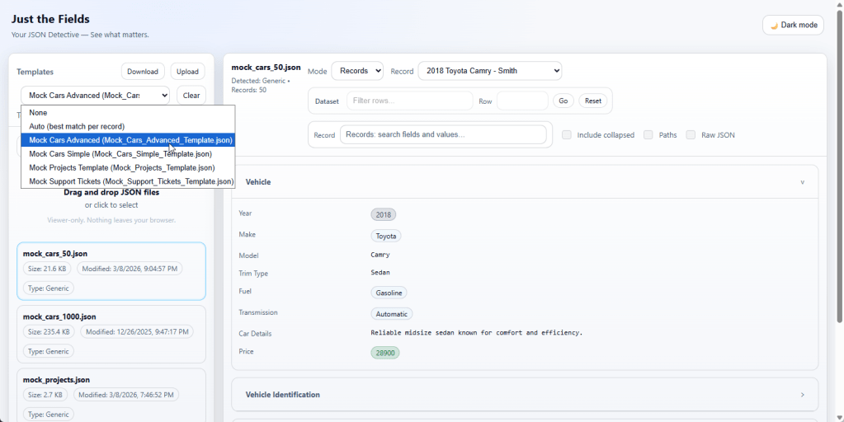Open the Mode Records dropdown
The height and width of the screenshot is (422, 844).
[356, 71]
